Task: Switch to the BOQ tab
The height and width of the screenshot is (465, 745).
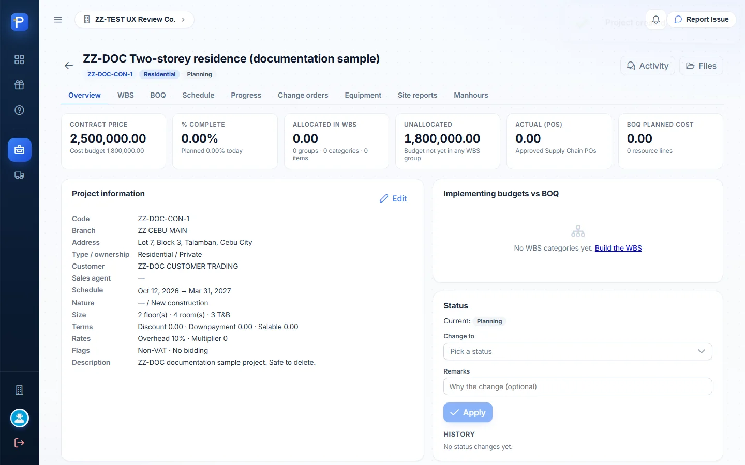Action: (x=158, y=95)
